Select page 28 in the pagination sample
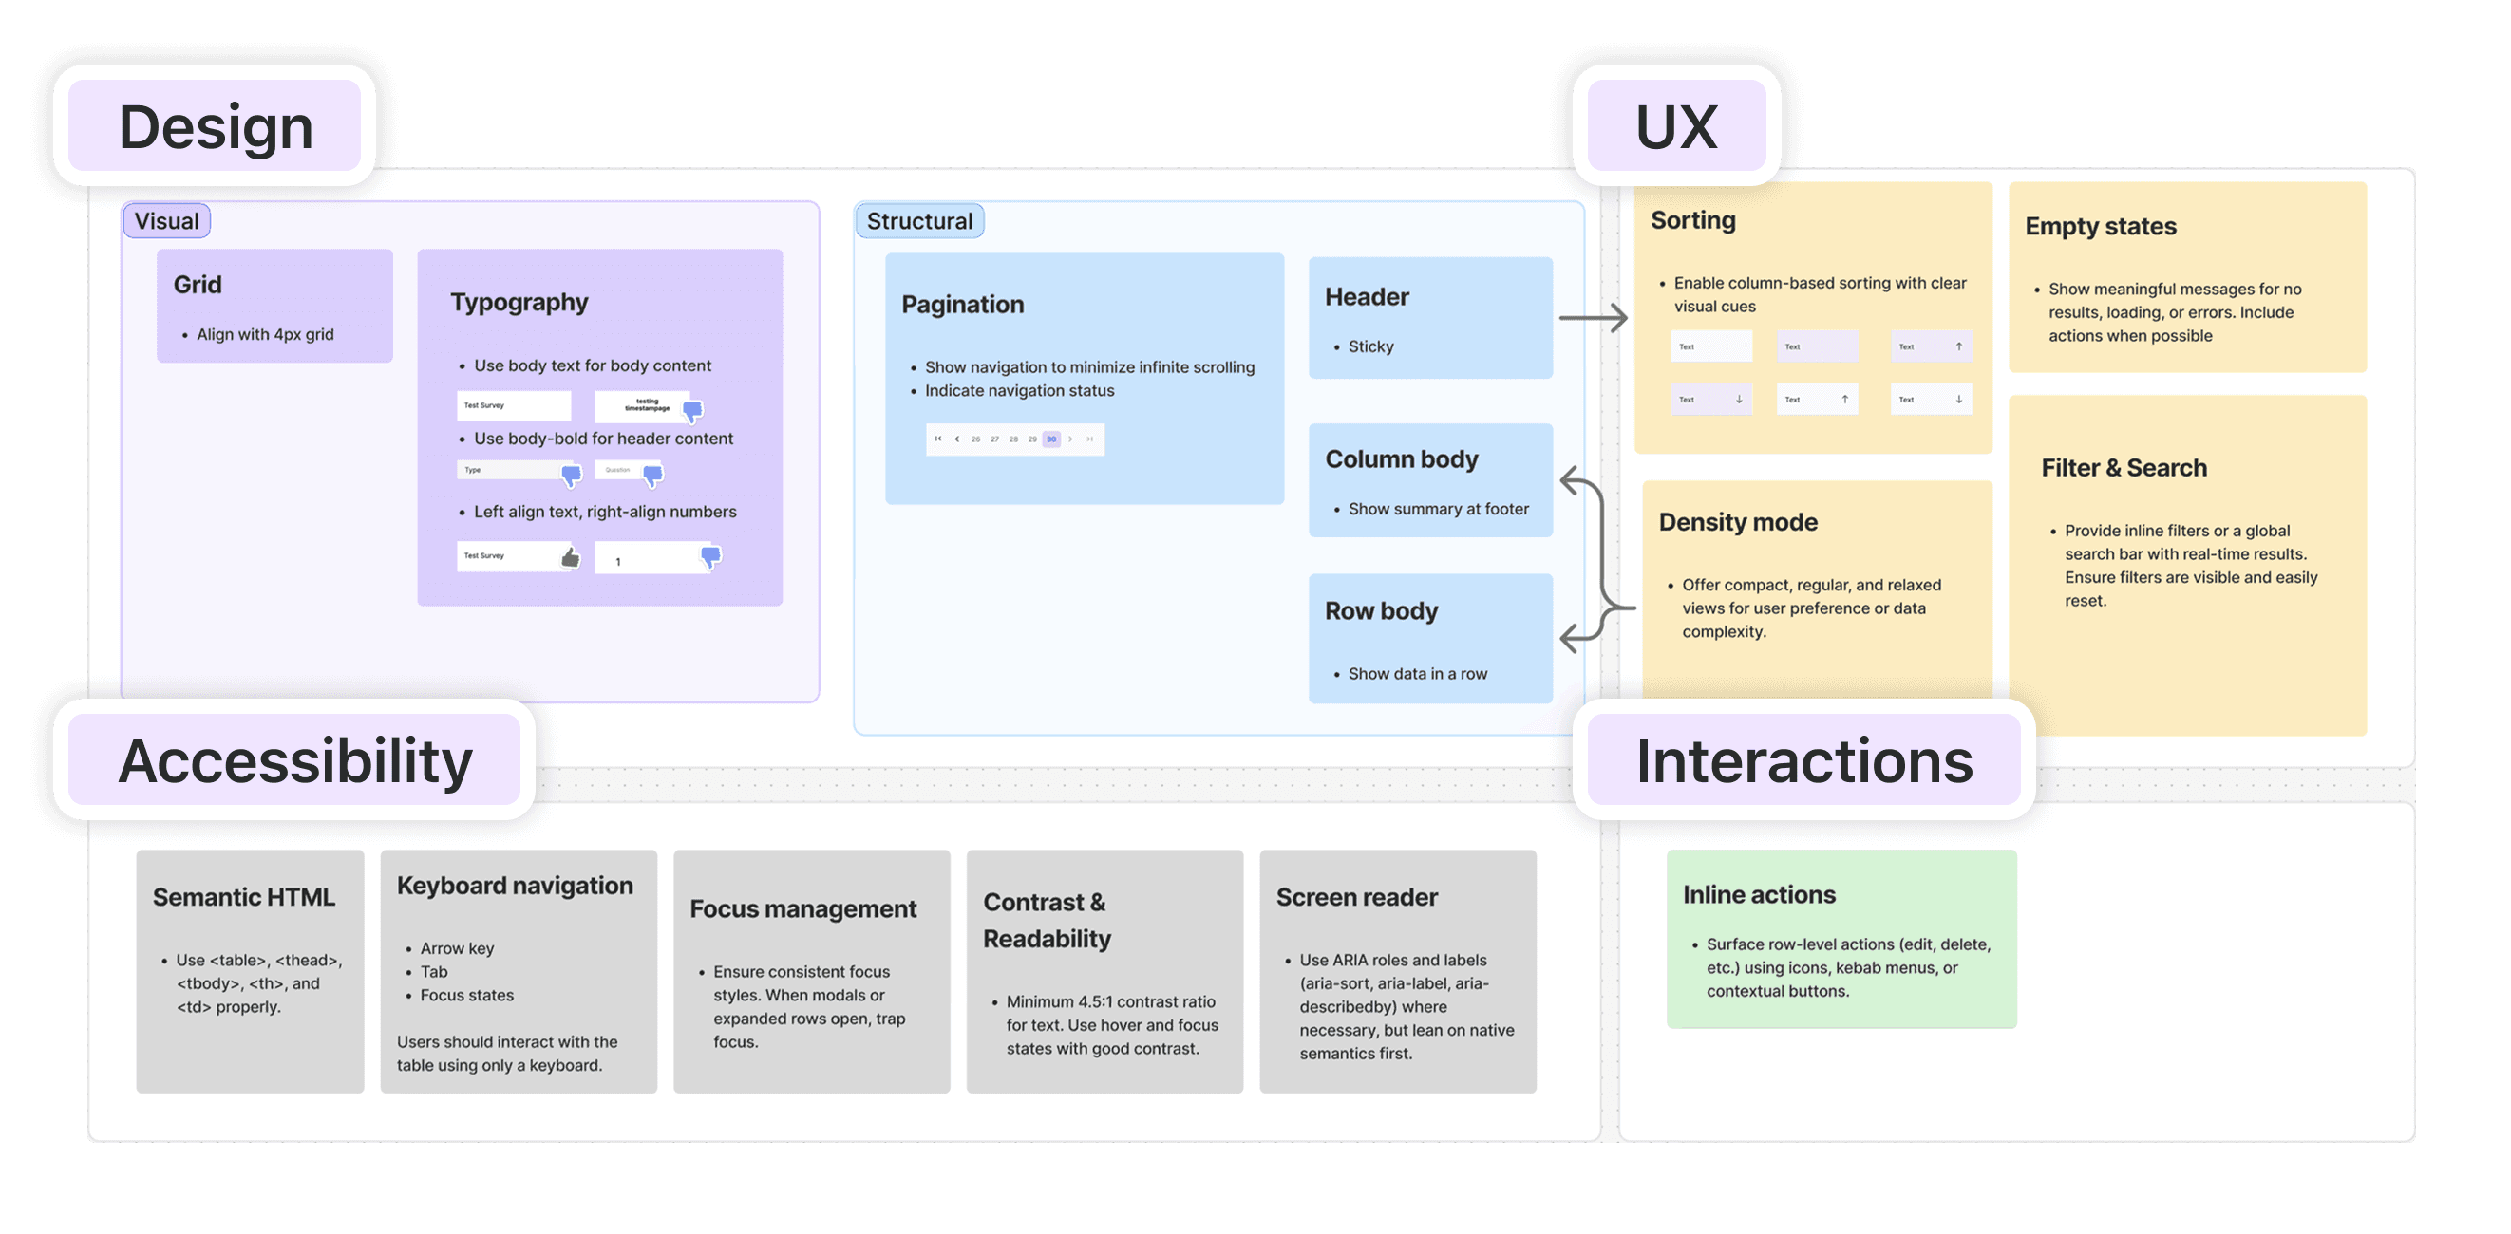This screenshot has width=2511, height=1234. (x=1013, y=439)
